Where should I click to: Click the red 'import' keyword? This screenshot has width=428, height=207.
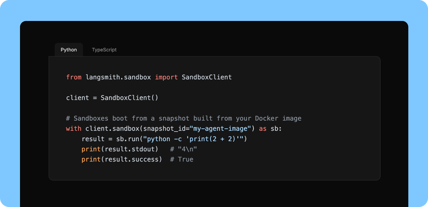pos(166,77)
